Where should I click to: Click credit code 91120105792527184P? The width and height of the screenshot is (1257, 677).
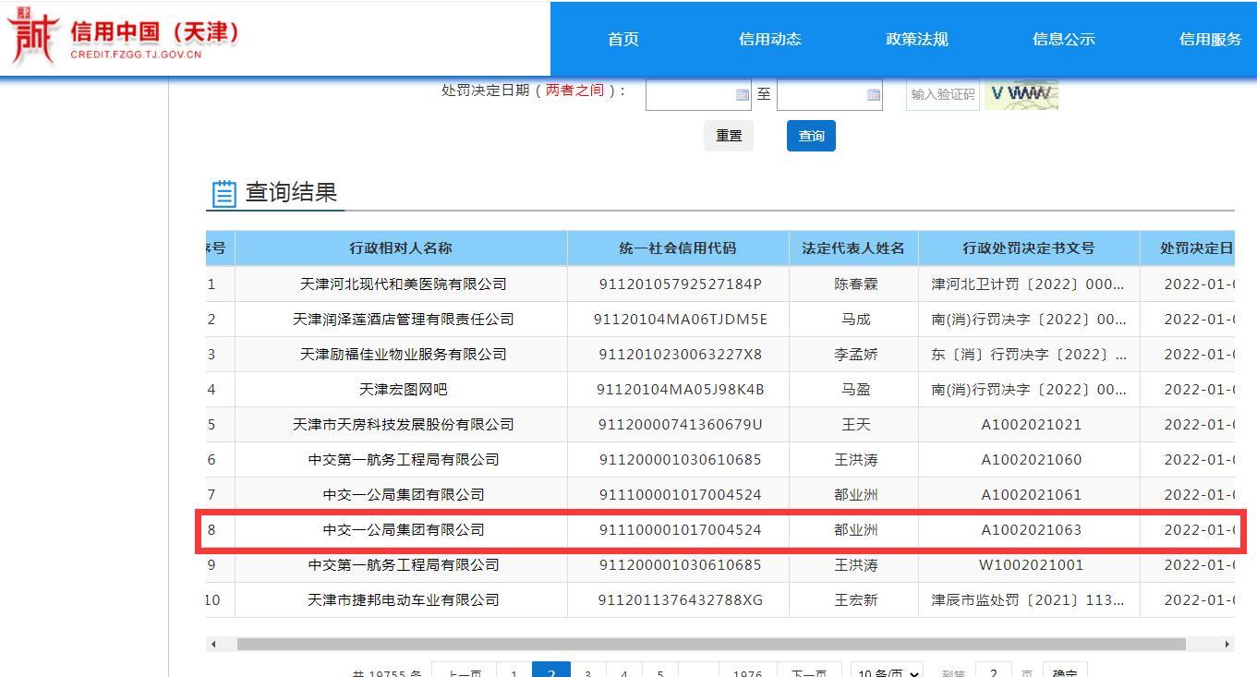tap(681, 284)
